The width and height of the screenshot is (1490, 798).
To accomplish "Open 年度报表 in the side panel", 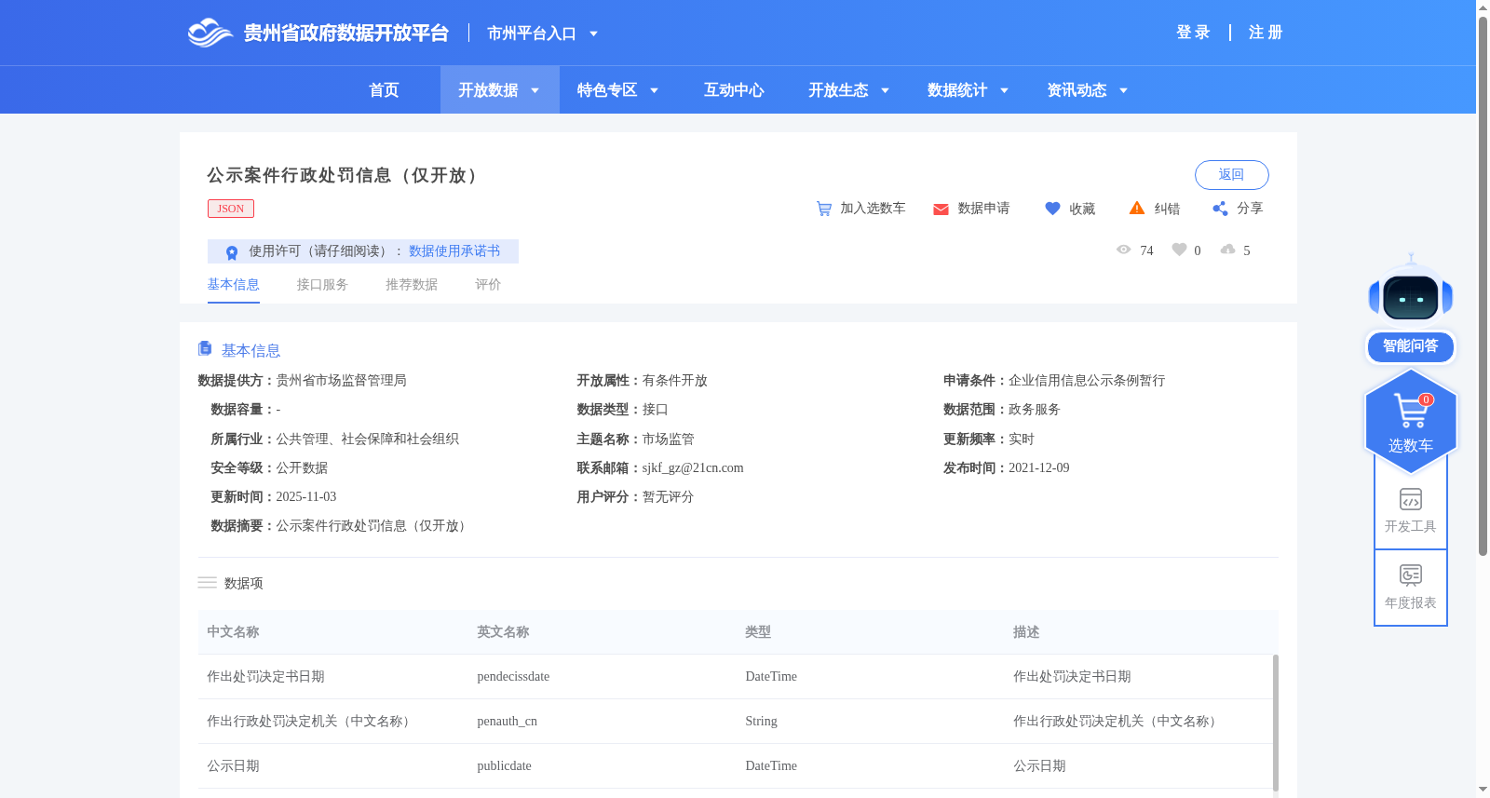I will pyautogui.click(x=1411, y=588).
